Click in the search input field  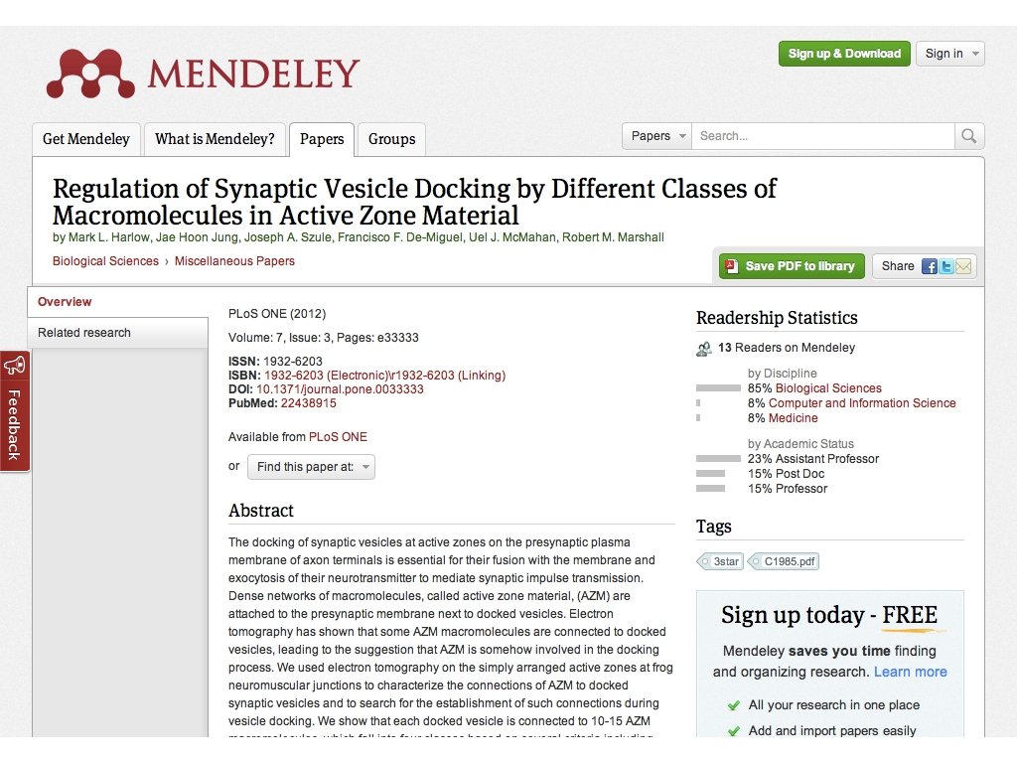coord(822,136)
